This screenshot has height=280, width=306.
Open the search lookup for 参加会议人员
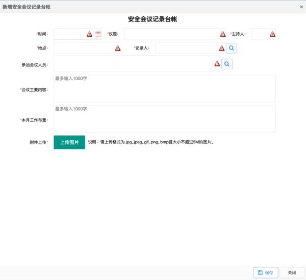pos(227,64)
